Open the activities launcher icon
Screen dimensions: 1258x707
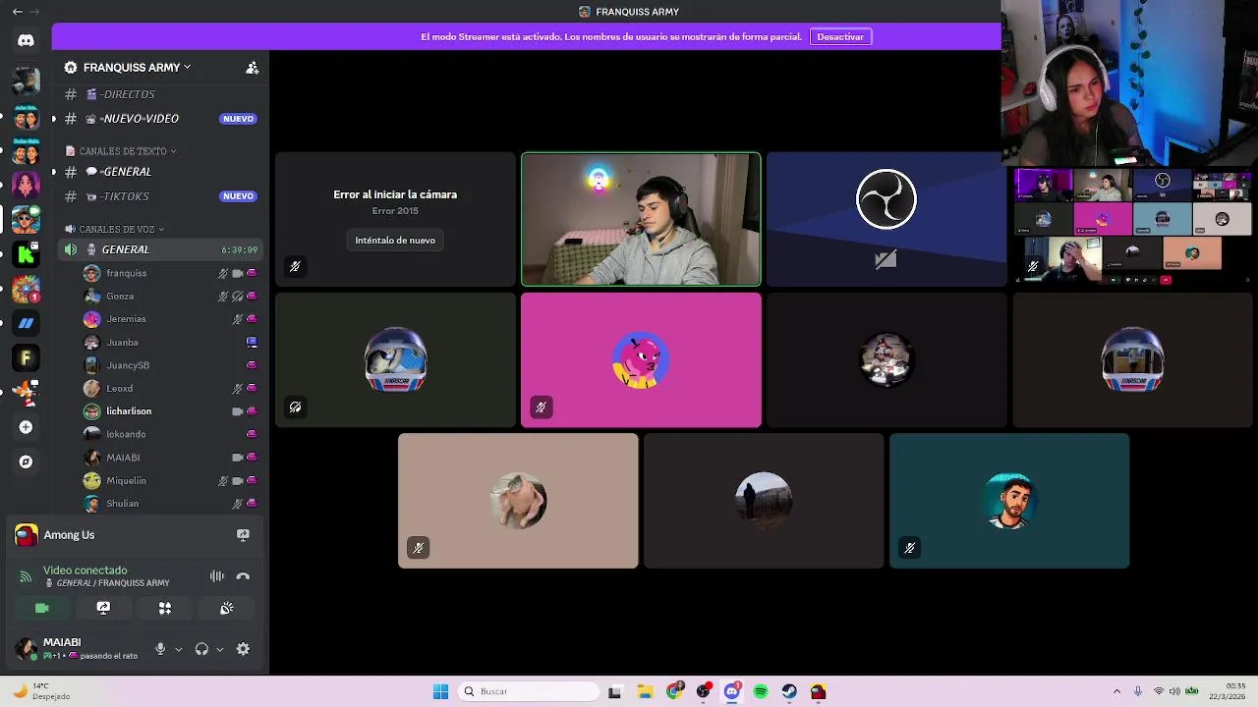(165, 608)
